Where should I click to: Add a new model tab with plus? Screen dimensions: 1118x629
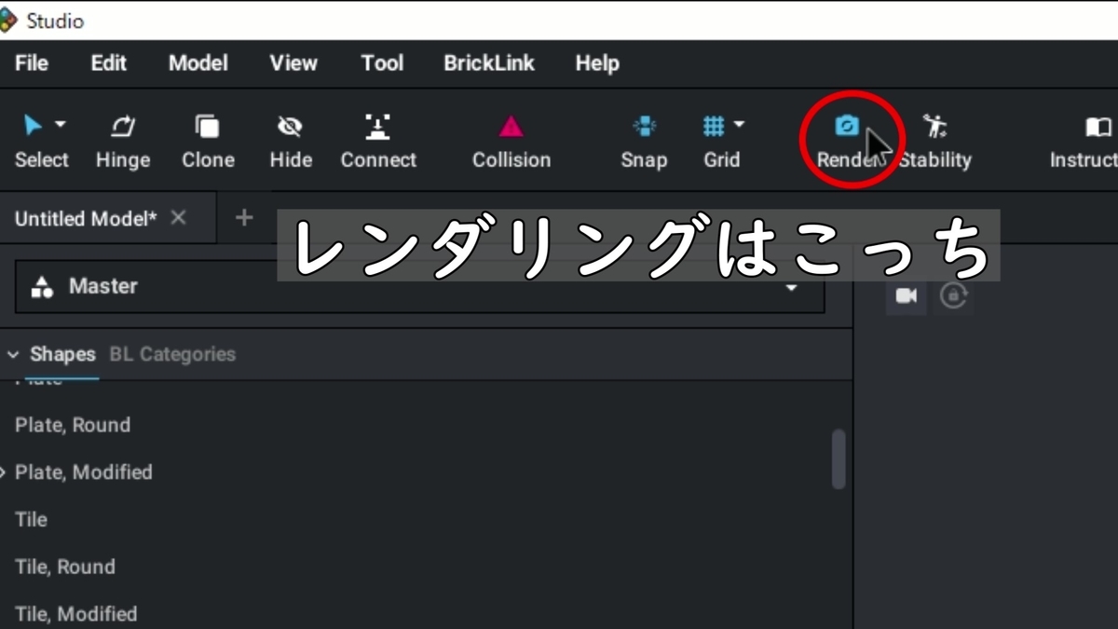coord(244,217)
